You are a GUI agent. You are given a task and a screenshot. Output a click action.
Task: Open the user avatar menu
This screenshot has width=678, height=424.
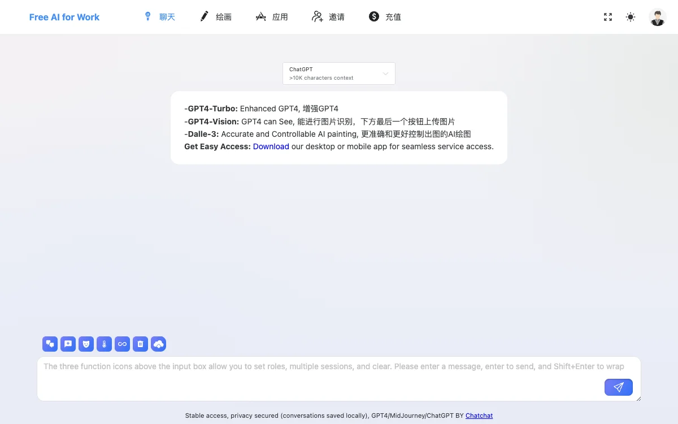(658, 17)
